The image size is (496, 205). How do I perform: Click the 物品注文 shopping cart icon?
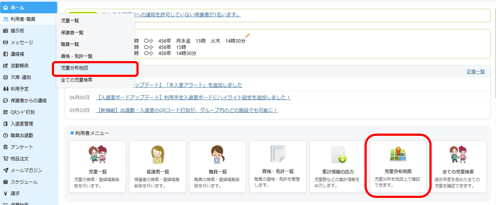click(x=5, y=159)
